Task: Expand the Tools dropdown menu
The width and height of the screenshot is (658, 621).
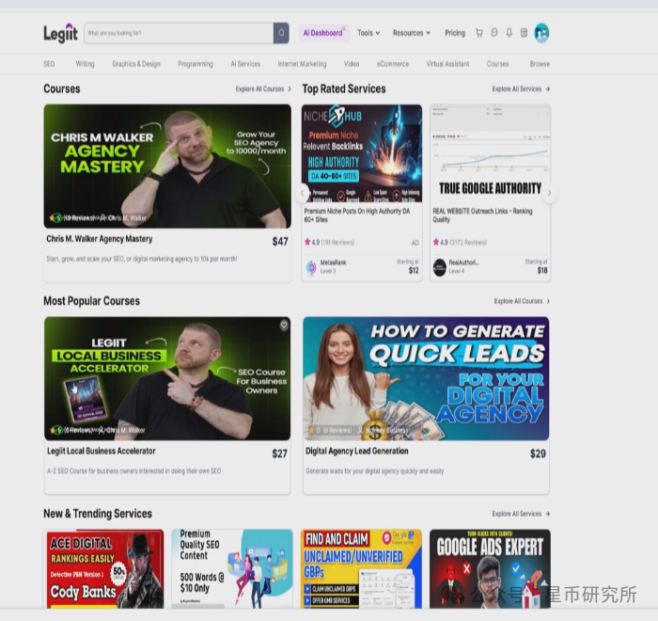Action: click(x=368, y=33)
